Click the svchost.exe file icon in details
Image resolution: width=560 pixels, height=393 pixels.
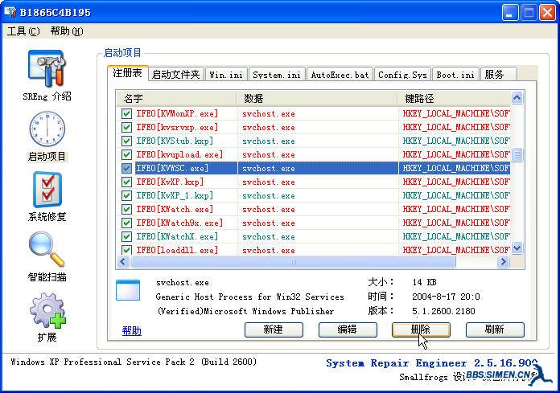(x=128, y=290)
